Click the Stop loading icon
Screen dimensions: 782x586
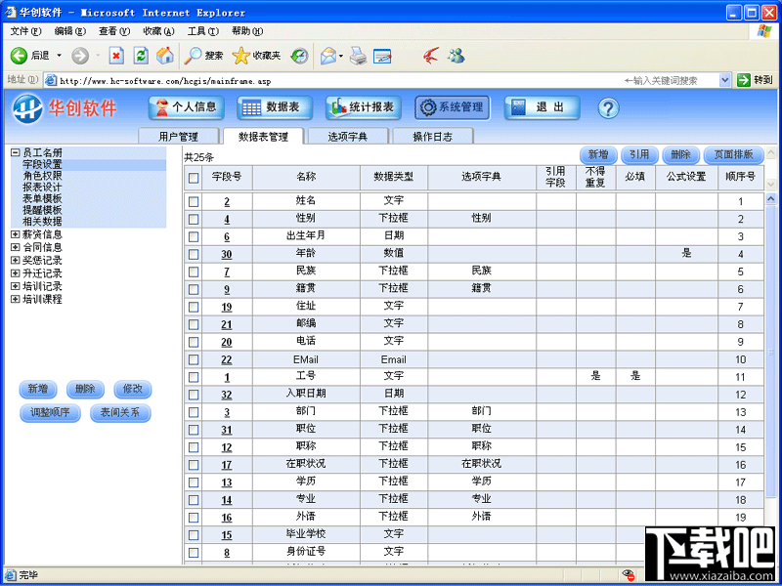116,56
